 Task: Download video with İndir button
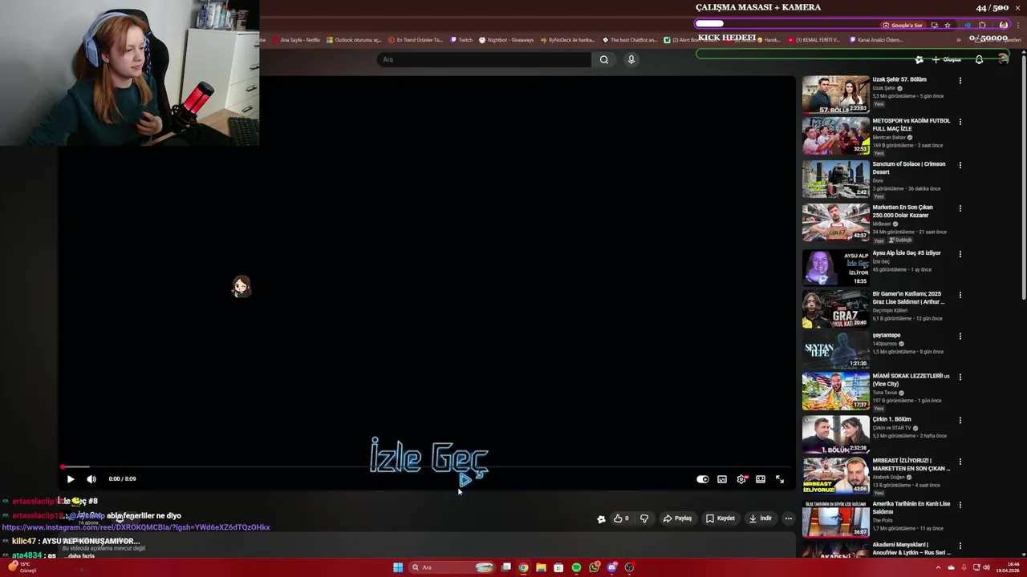point(761,518)
